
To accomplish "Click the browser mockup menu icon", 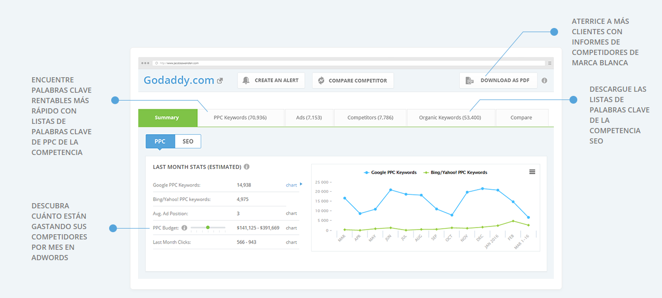I will [x=550, y=63].
